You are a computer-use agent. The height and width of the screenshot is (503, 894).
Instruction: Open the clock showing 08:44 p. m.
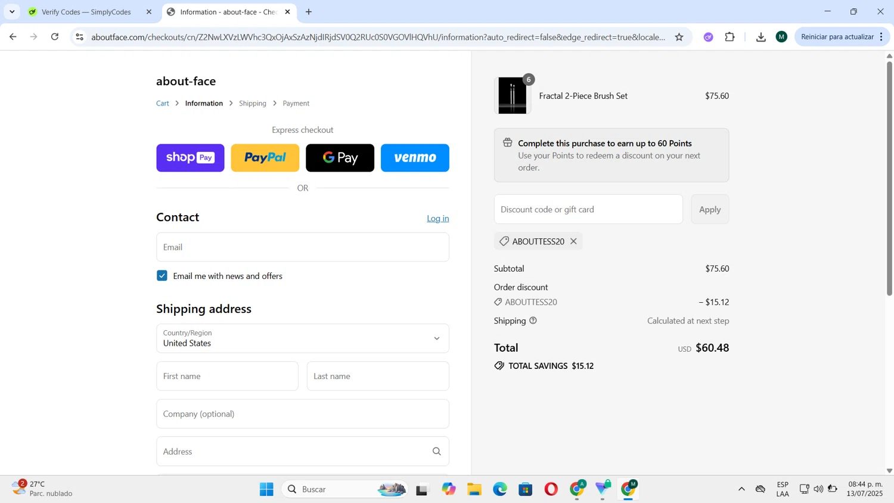[x=865, y=489]
